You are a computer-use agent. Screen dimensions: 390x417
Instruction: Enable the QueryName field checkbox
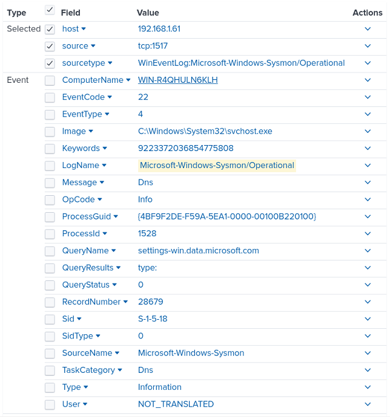(x=50, y=251)
